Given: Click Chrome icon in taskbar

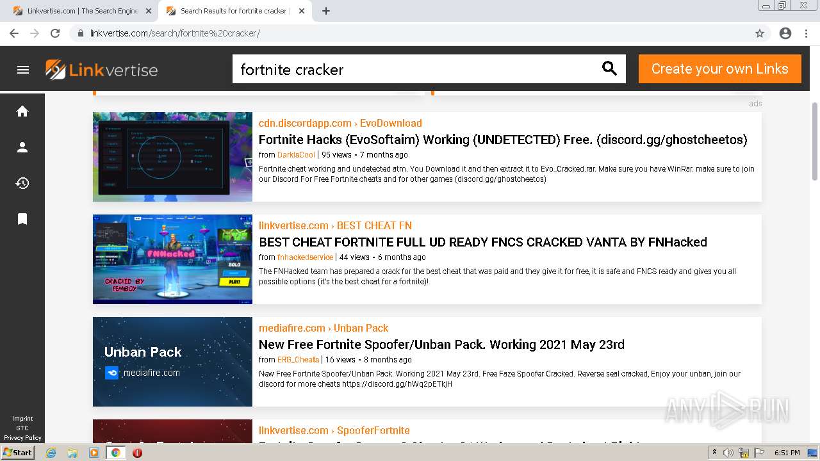Looking at the screenshot, I should (x=115, y=453).
